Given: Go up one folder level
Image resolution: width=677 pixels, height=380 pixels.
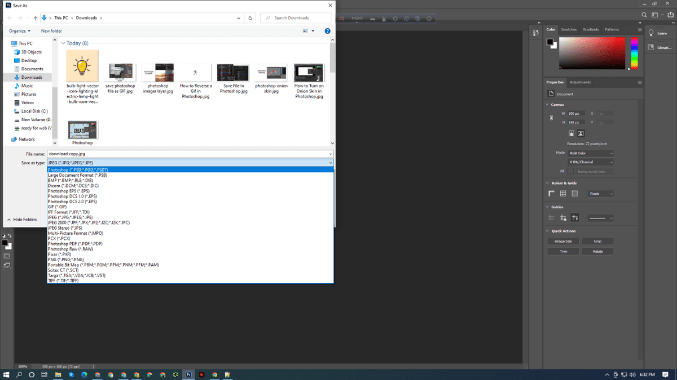Looking at the screenshot, I should (35, 18).
